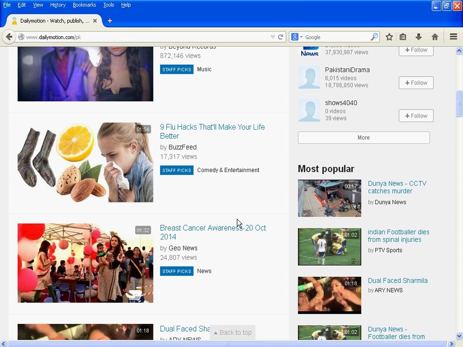
Task: Open 9 Flu Hacks video title
Action: tap(212, 131)
